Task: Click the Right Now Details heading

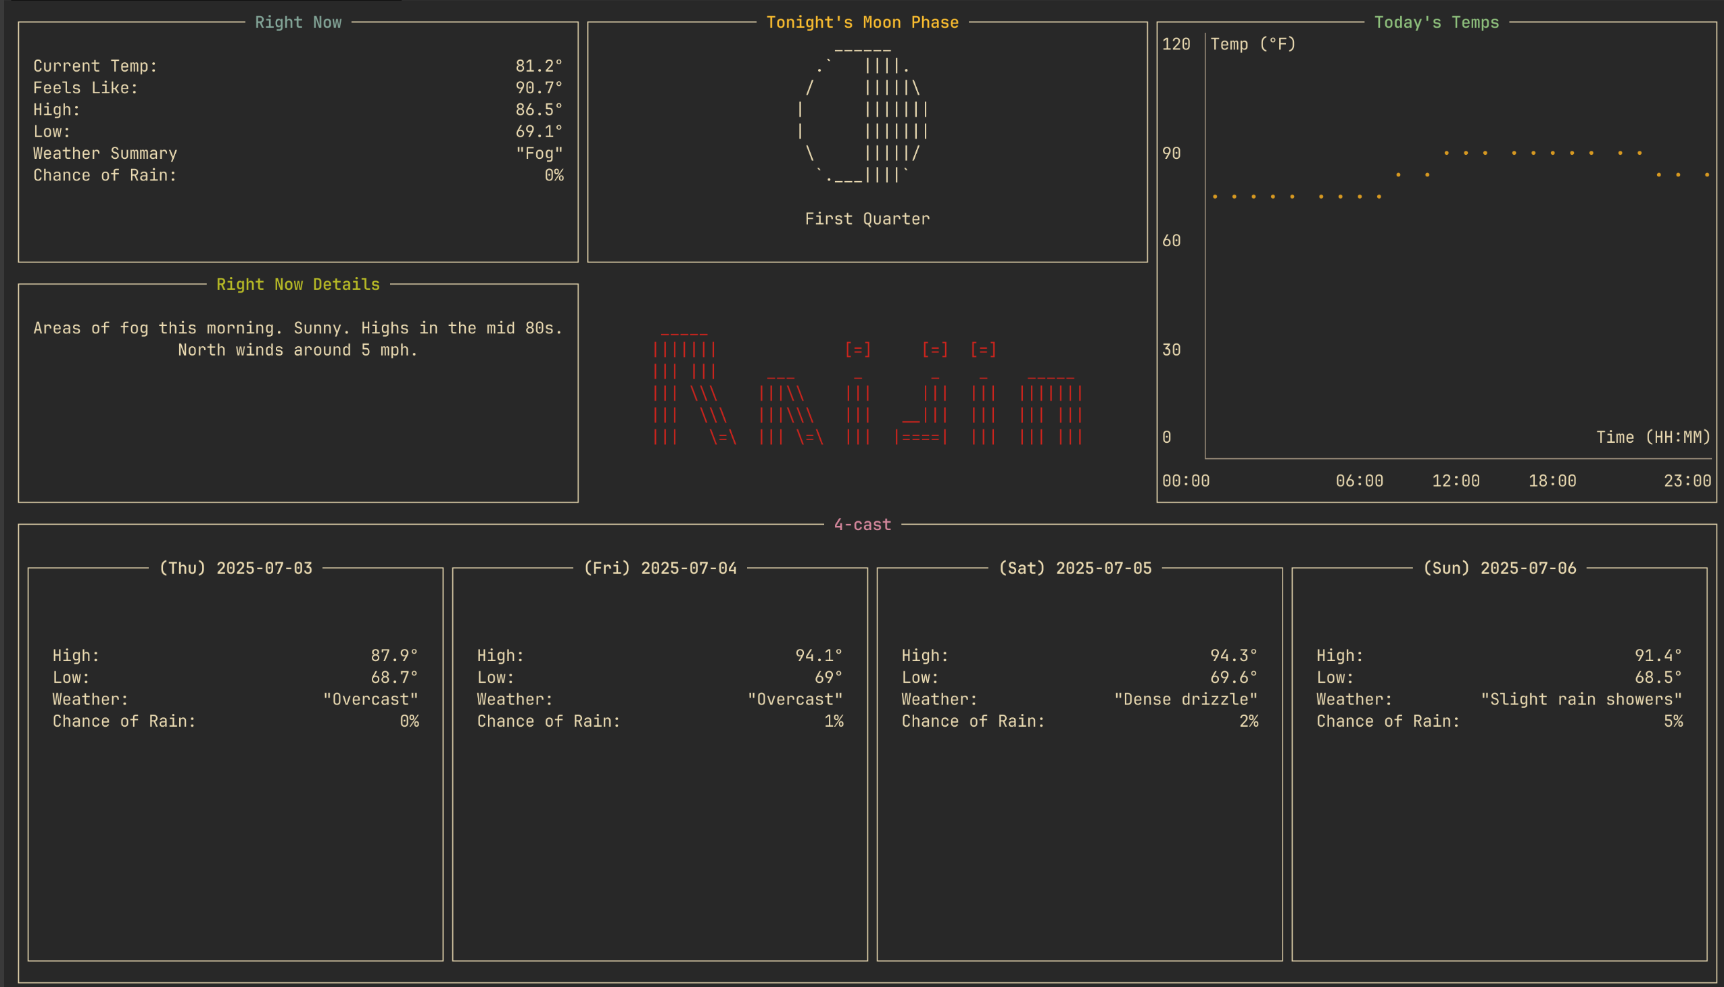Action: 297,284
